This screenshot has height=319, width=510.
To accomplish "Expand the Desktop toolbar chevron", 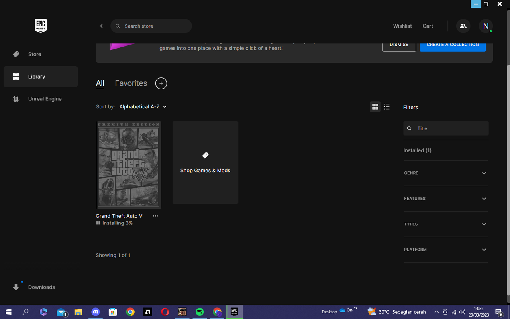I will pos(355,308).
